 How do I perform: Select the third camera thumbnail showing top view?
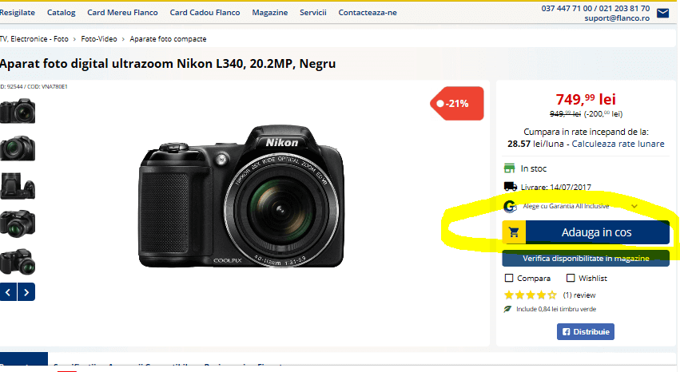pyautogui.click(x=17, y=186)
